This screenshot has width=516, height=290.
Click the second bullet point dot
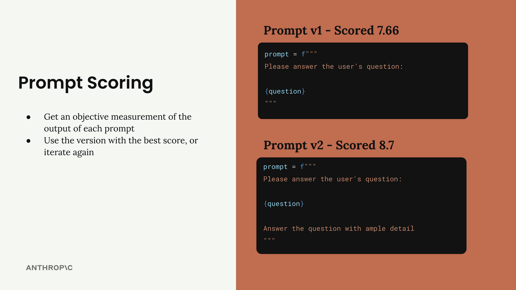pos(28,141)
